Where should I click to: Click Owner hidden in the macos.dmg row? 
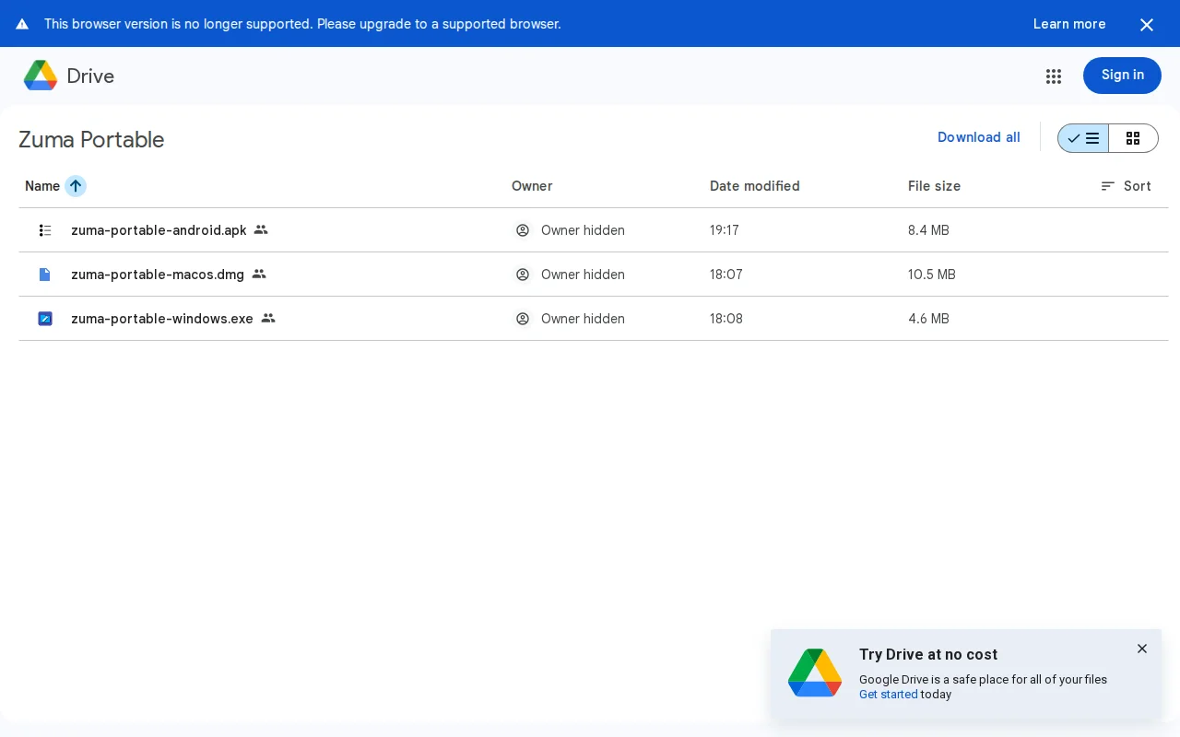tap(583, 275)
